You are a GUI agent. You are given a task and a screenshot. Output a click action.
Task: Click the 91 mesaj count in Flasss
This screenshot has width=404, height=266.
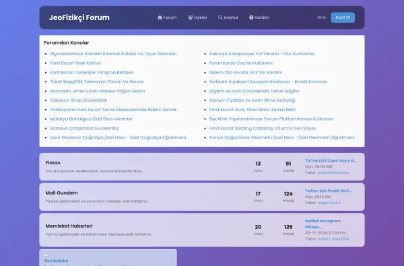coord(288,166)
